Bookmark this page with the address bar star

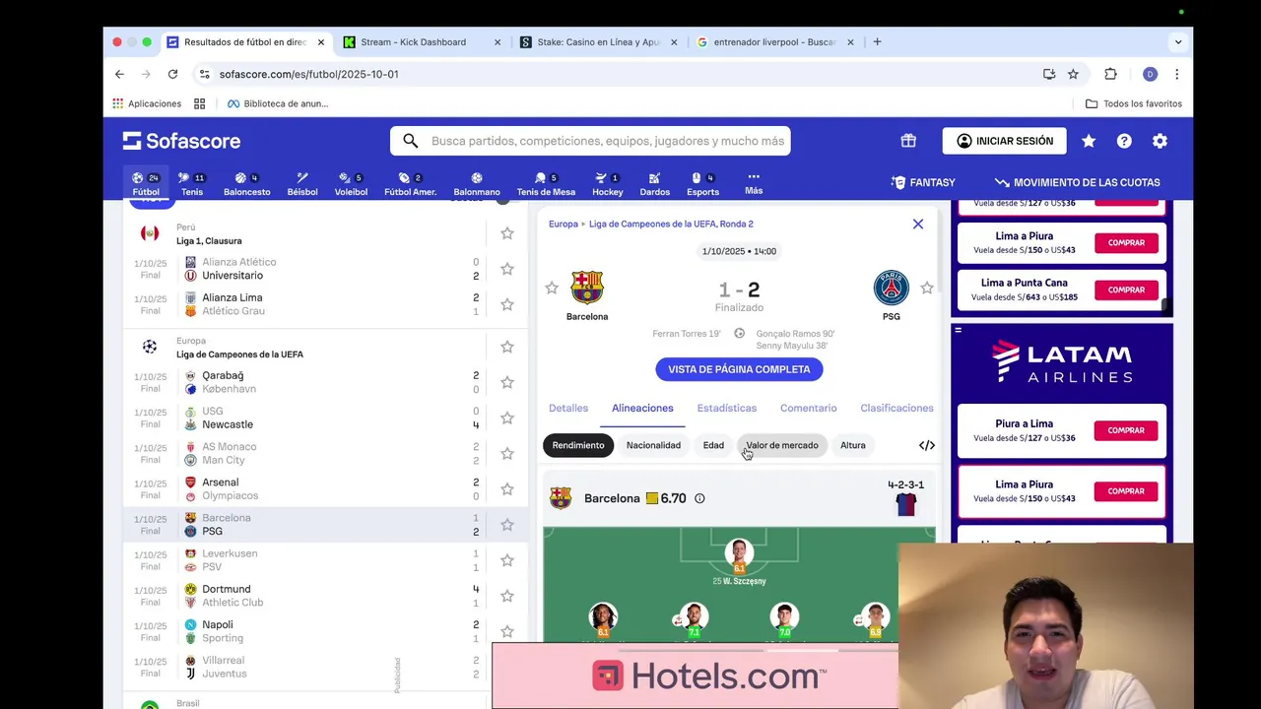pyautogui.click(x=1073, y=74)
